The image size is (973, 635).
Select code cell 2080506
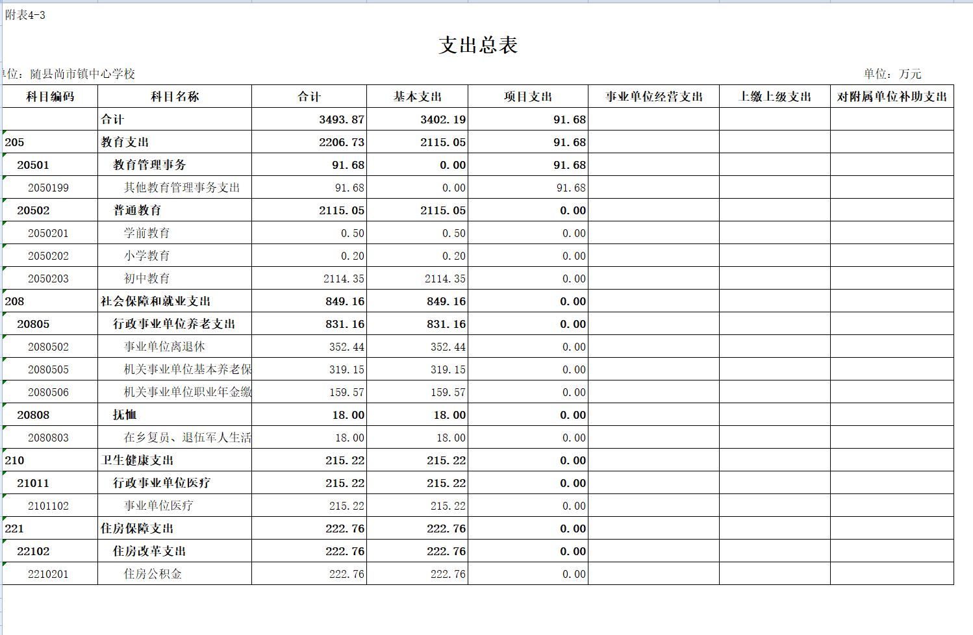pyautogui.click(x=50, y=392)
